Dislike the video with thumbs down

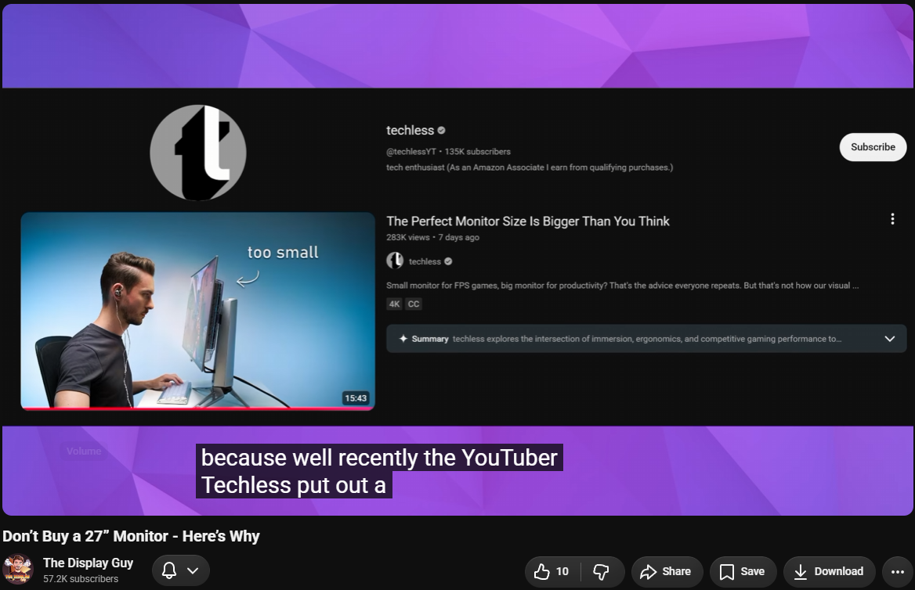point(601,571)
